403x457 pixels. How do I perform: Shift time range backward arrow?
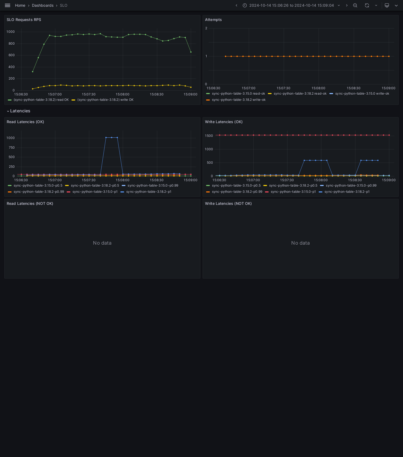tap(236, 5)
